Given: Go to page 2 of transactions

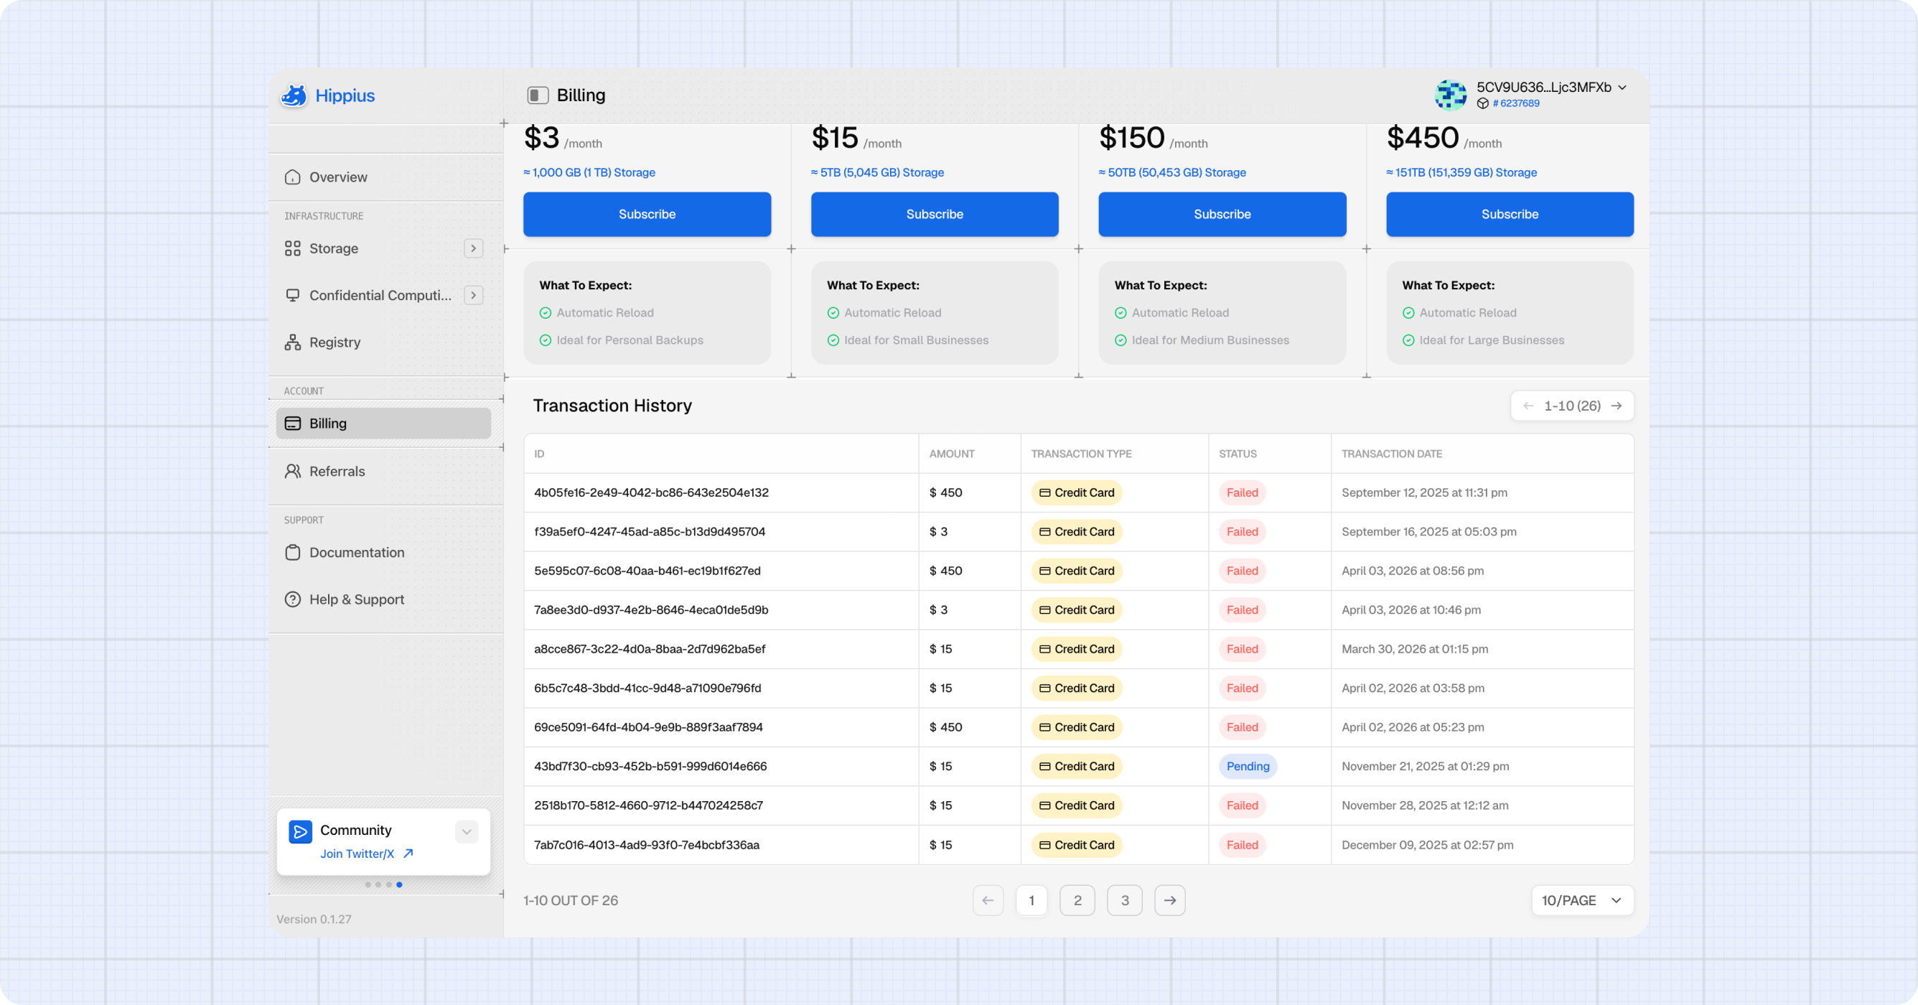Looking at the screenshot, I should [1077, 901].
